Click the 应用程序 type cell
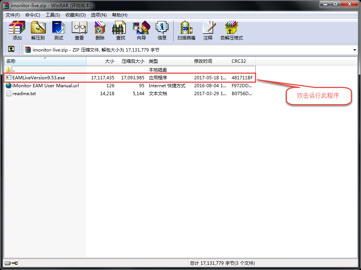Viewport: 361px width, 270px height. [x=158, y=77]
